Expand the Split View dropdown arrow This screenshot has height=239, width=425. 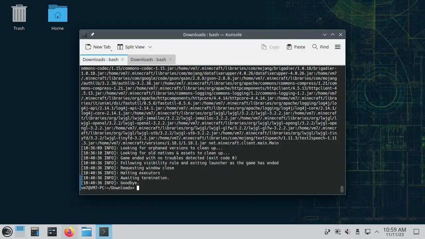[150, 47]
